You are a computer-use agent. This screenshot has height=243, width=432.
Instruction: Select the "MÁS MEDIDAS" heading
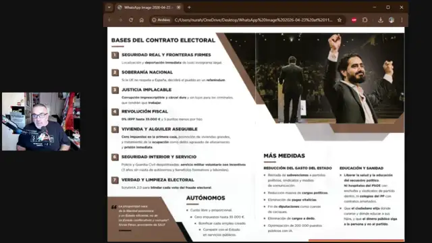[284, 156]
